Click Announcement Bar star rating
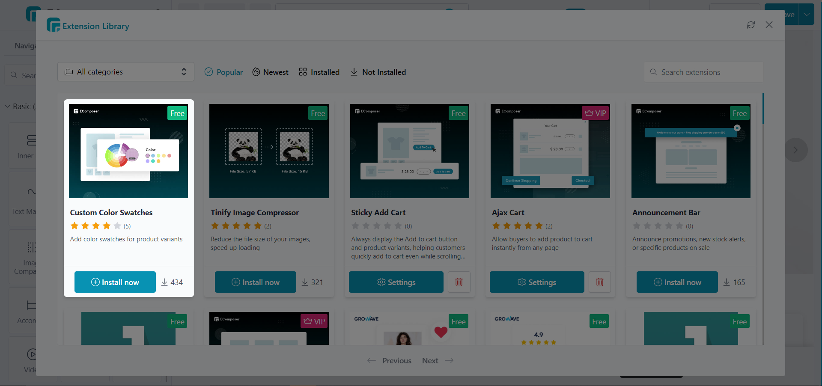 (x=658, y=226)
